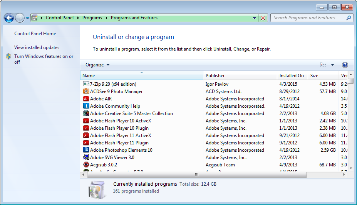Screen dimensions: 357x205
Task: Click the change view icon
Action: 323,65
